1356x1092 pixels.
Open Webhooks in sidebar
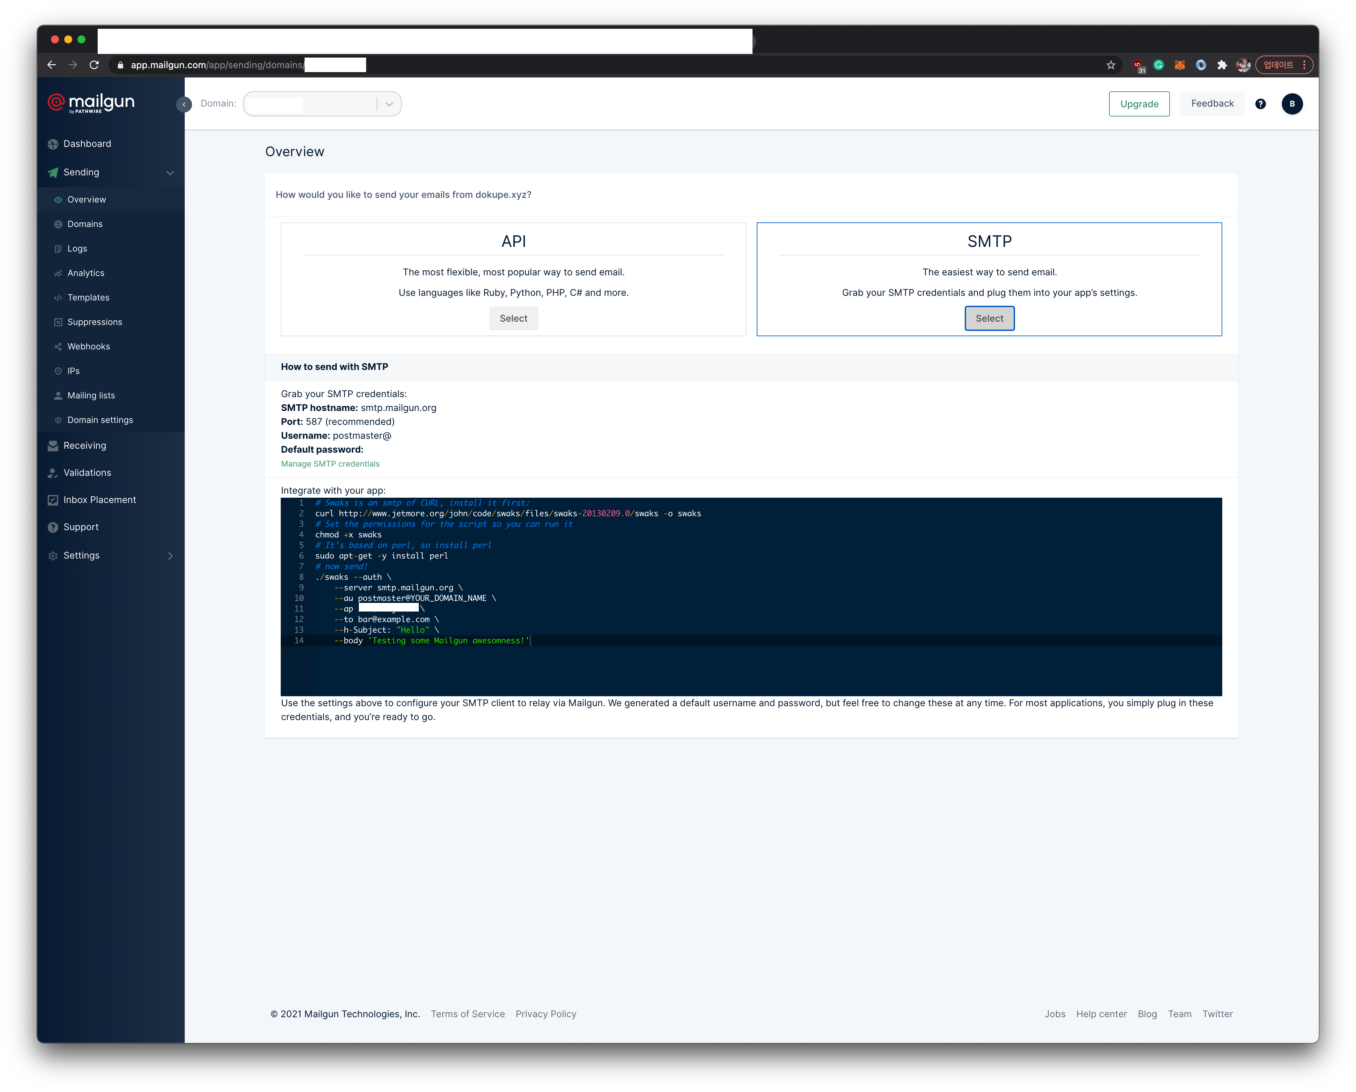pos(89,346)
